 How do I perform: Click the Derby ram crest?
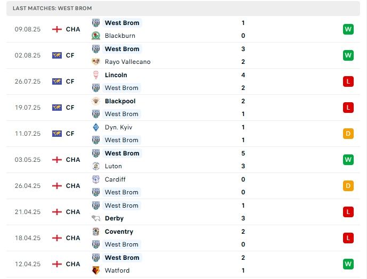coord(96,218)
